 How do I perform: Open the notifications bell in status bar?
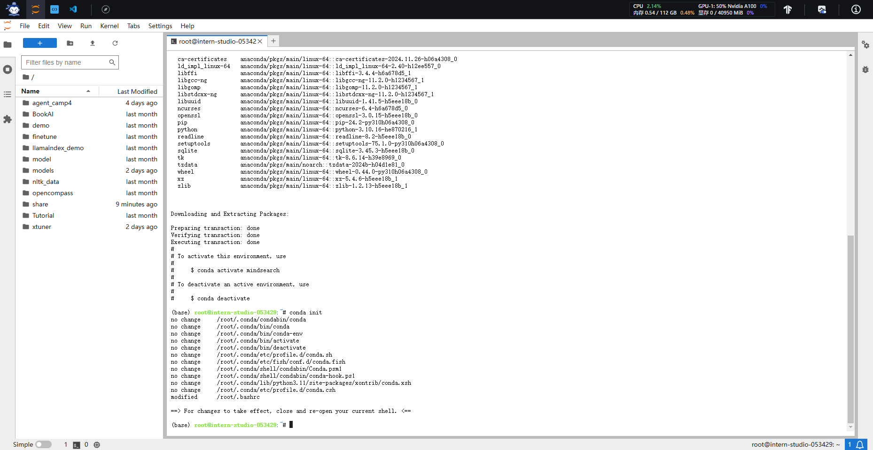(x=860, y=444)
